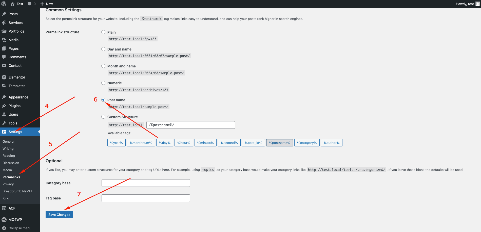
Task: Select the Custom Structure radio button
Action: click(x=103, y=117)
